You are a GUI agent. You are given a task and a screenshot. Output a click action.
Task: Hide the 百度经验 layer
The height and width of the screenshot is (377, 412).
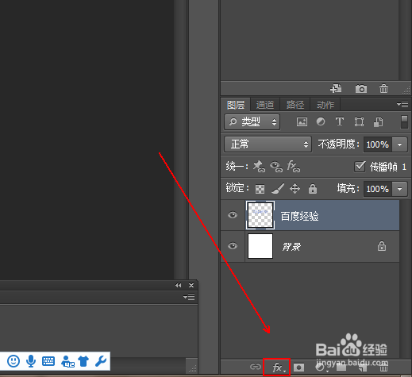pos(233,215)
